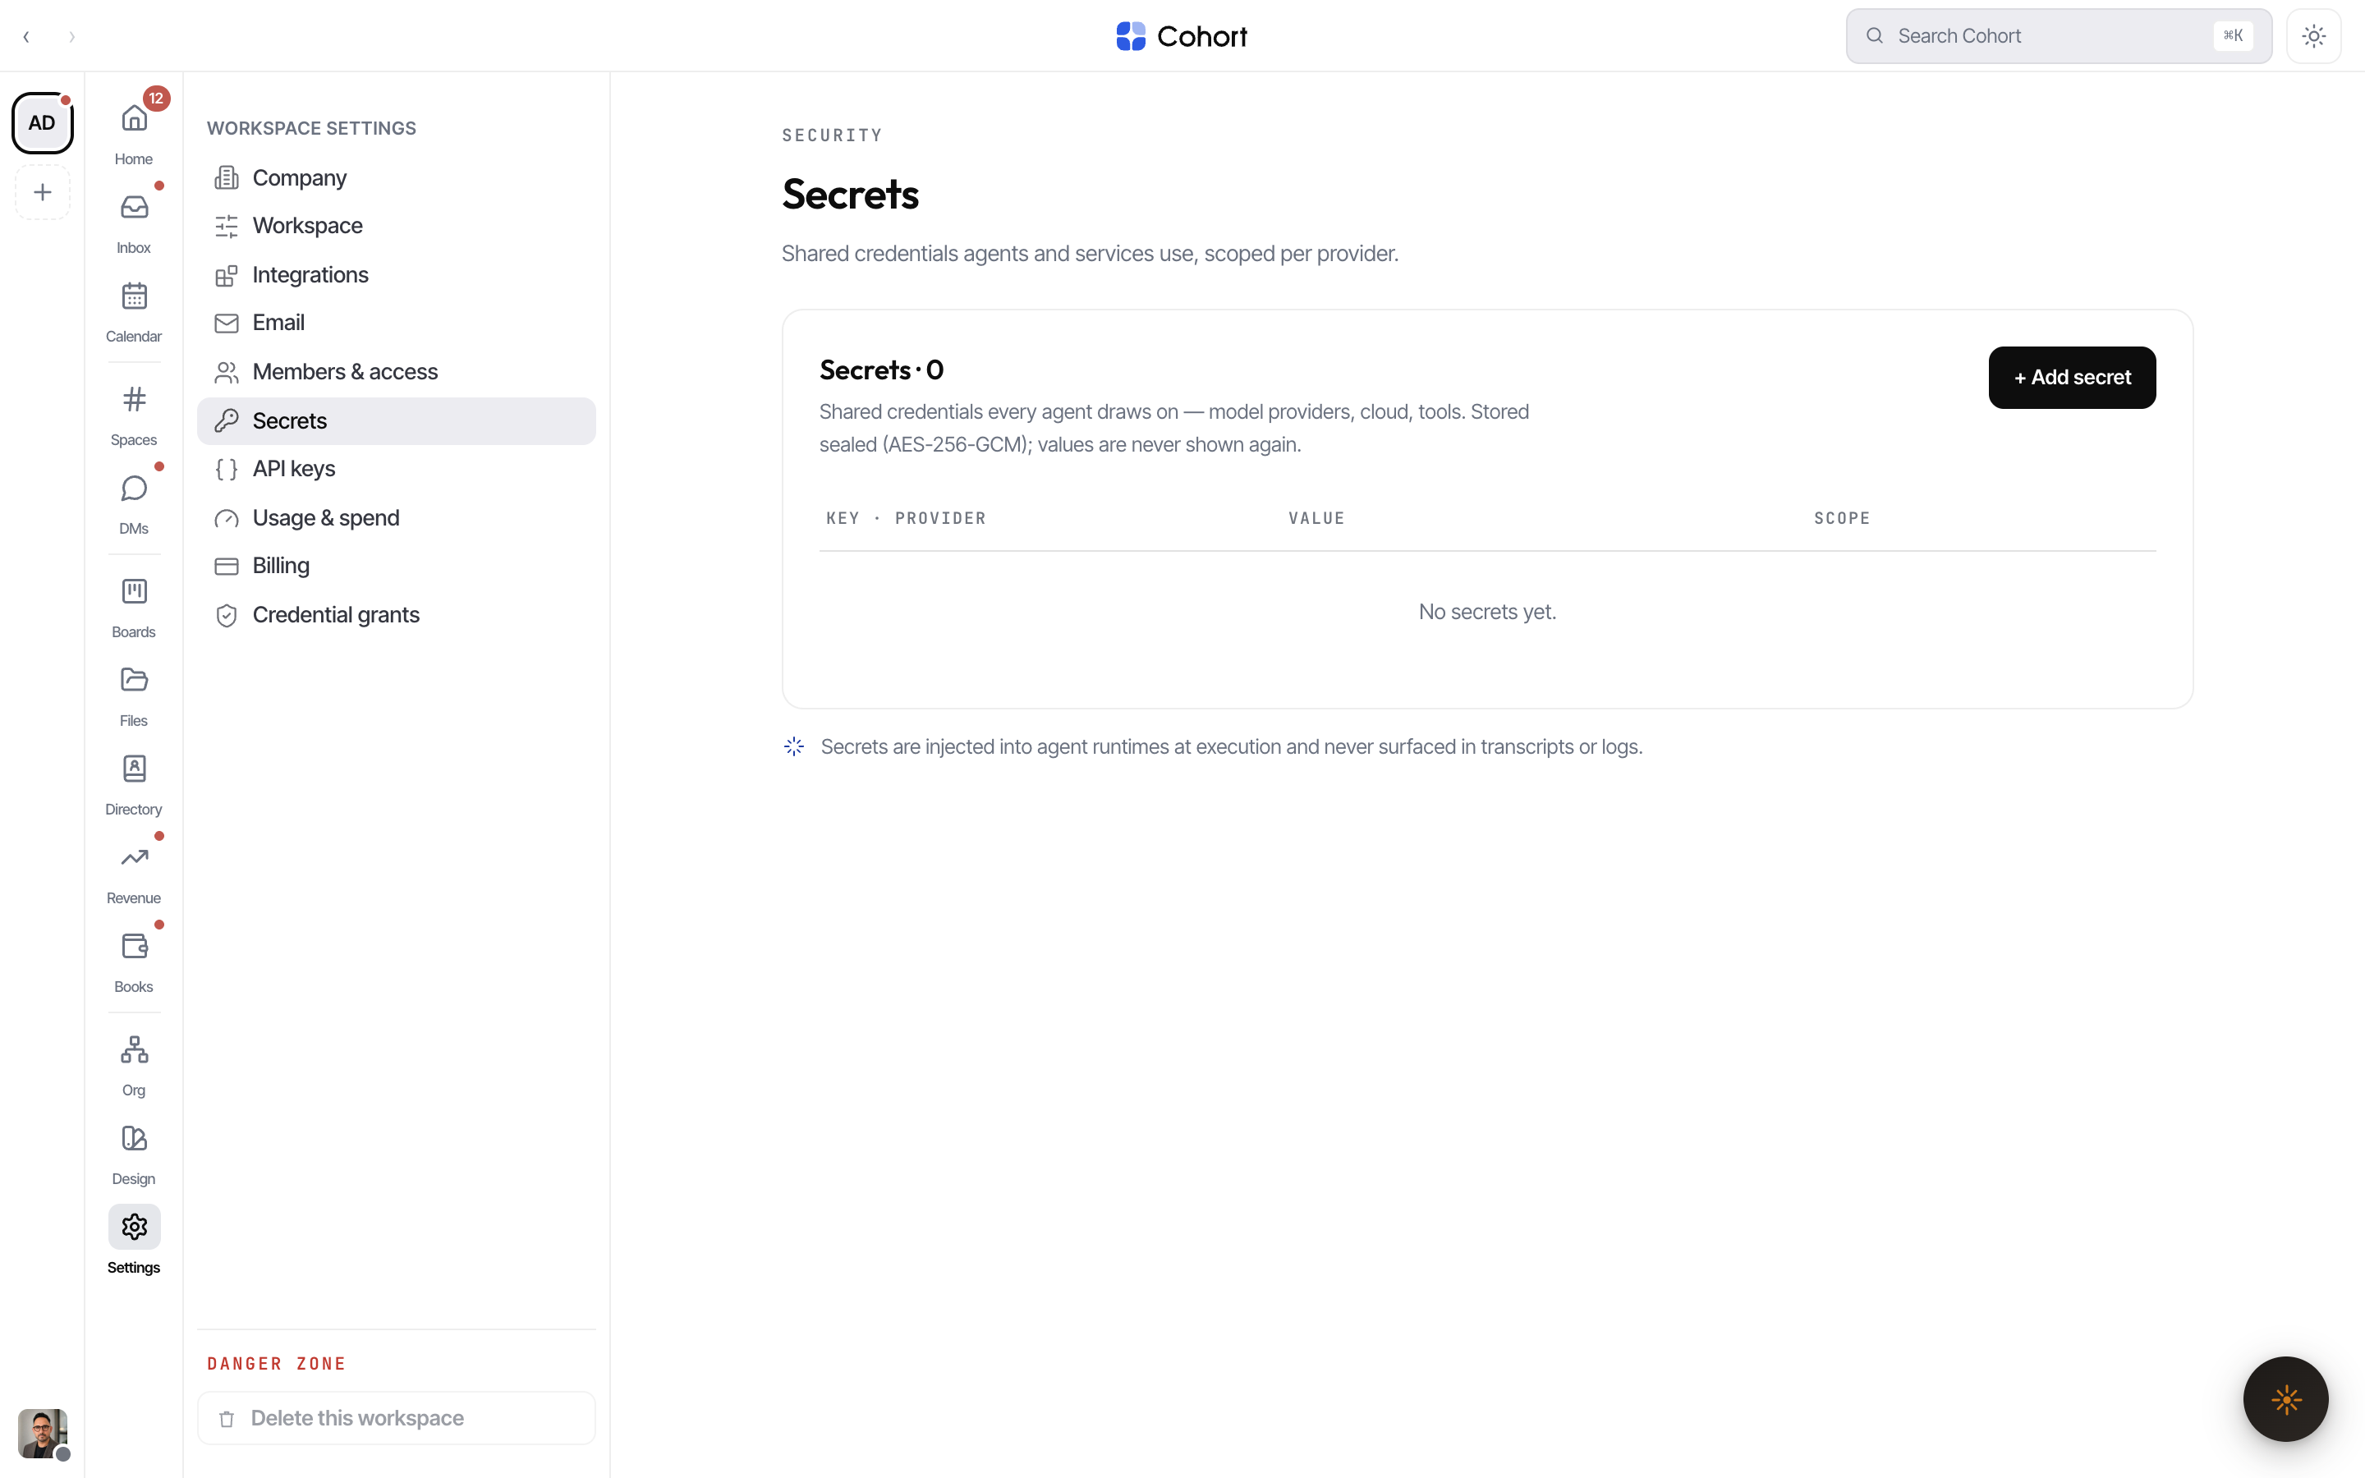Open API keys settings
Image resolution: width=2365 pixels, height=1478 pixels.
tap(396, 469)
